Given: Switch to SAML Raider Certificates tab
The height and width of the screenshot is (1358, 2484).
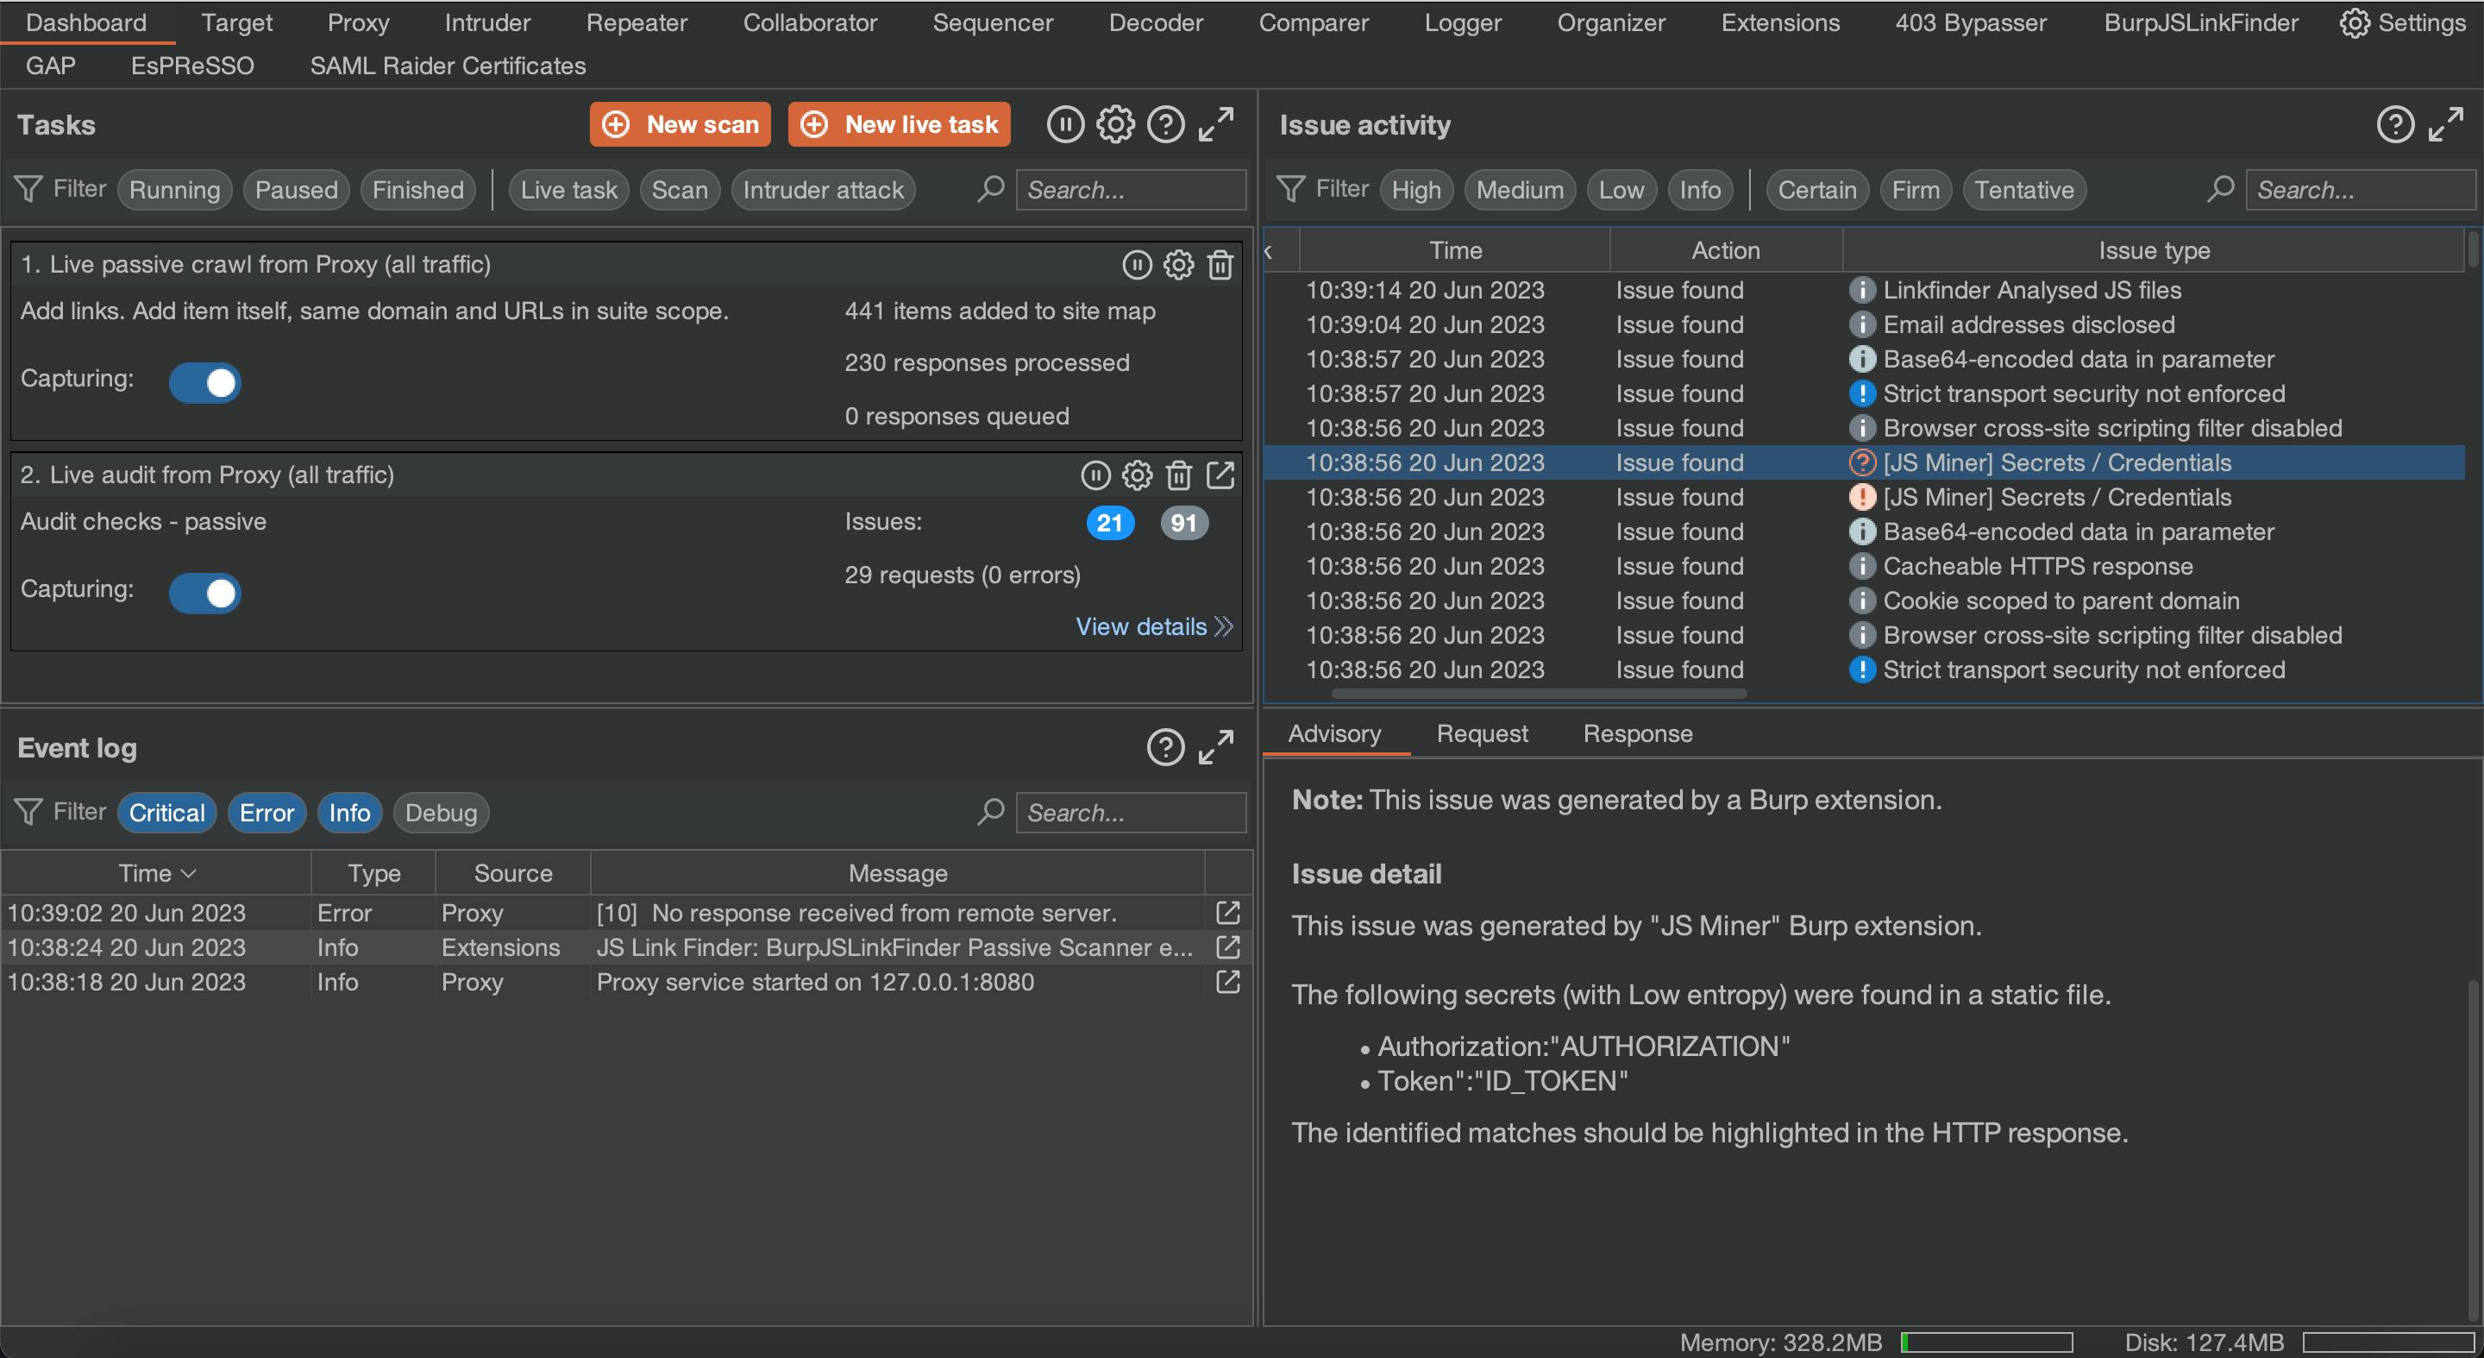Looking at the screenshot, I should tap(448, 66).
